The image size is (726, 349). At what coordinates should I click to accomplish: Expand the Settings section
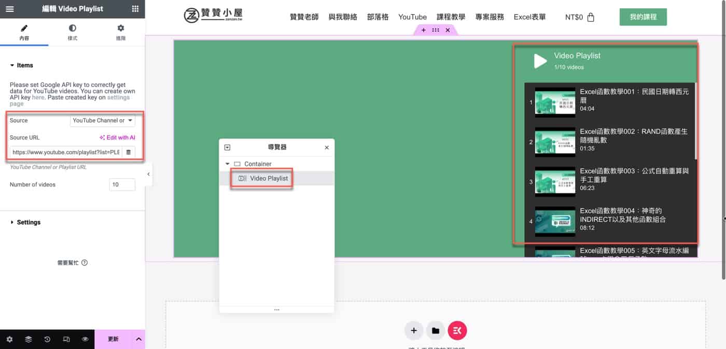[x=25, y=222]
